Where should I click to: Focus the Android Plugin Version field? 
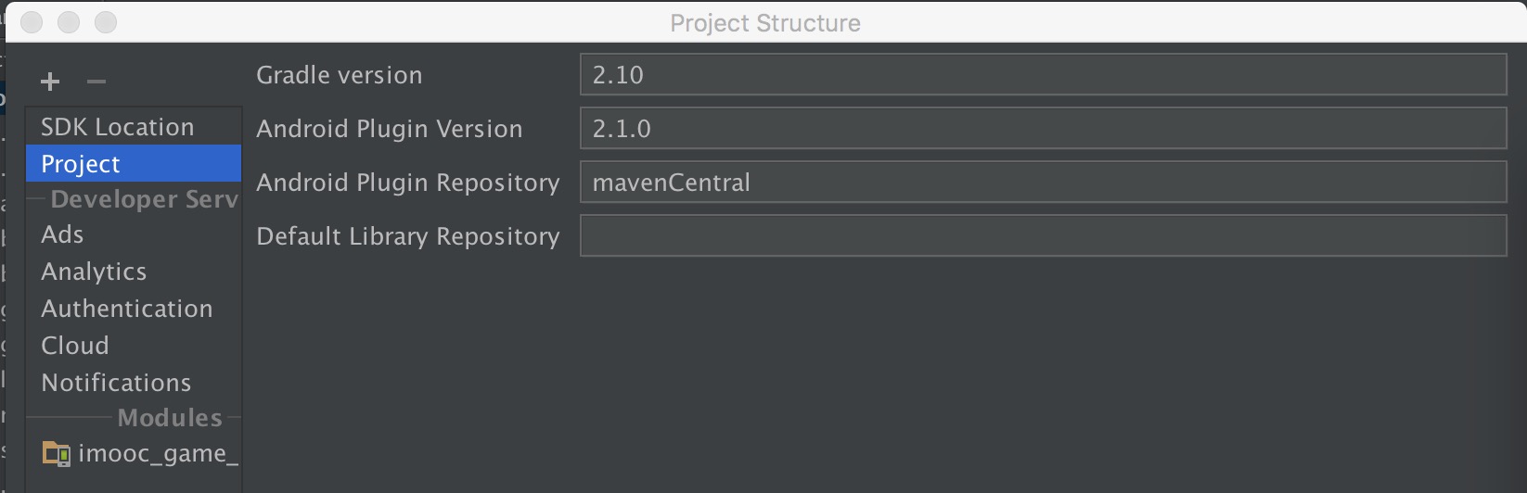pyautogui.click(x=1043, y=128)
